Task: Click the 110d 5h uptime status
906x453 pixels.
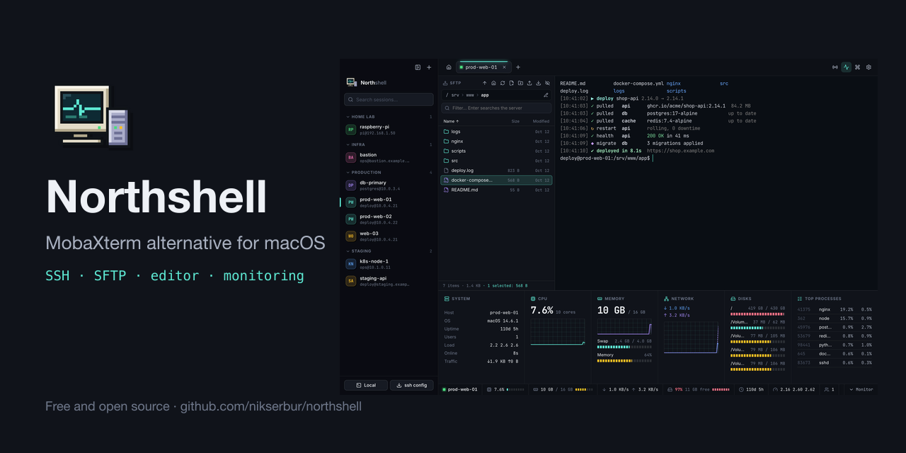Action: tap(751, 389)
